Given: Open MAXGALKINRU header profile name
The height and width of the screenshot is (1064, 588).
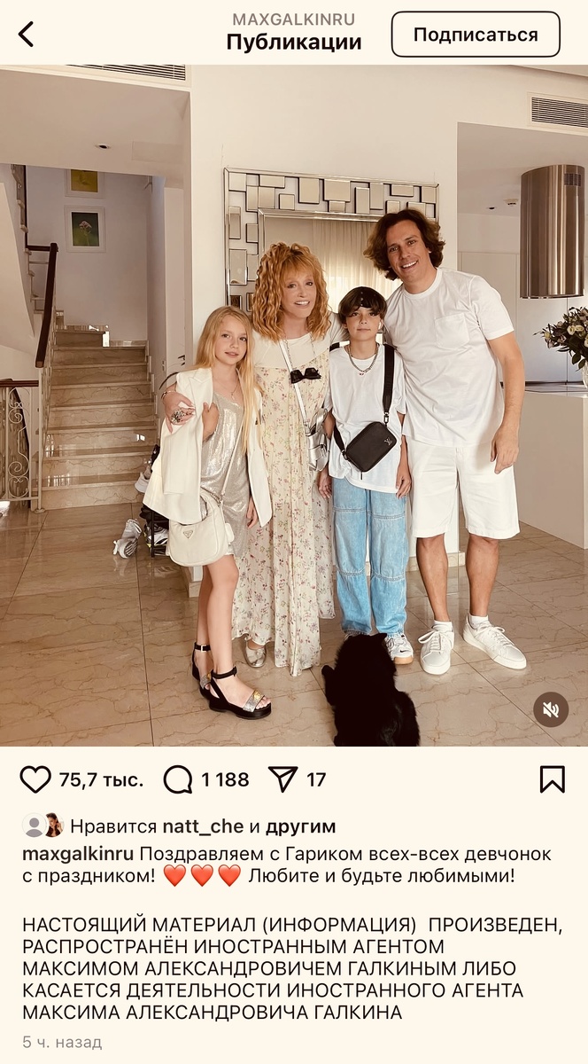Looking at the screenshot, I should point(293,19).
